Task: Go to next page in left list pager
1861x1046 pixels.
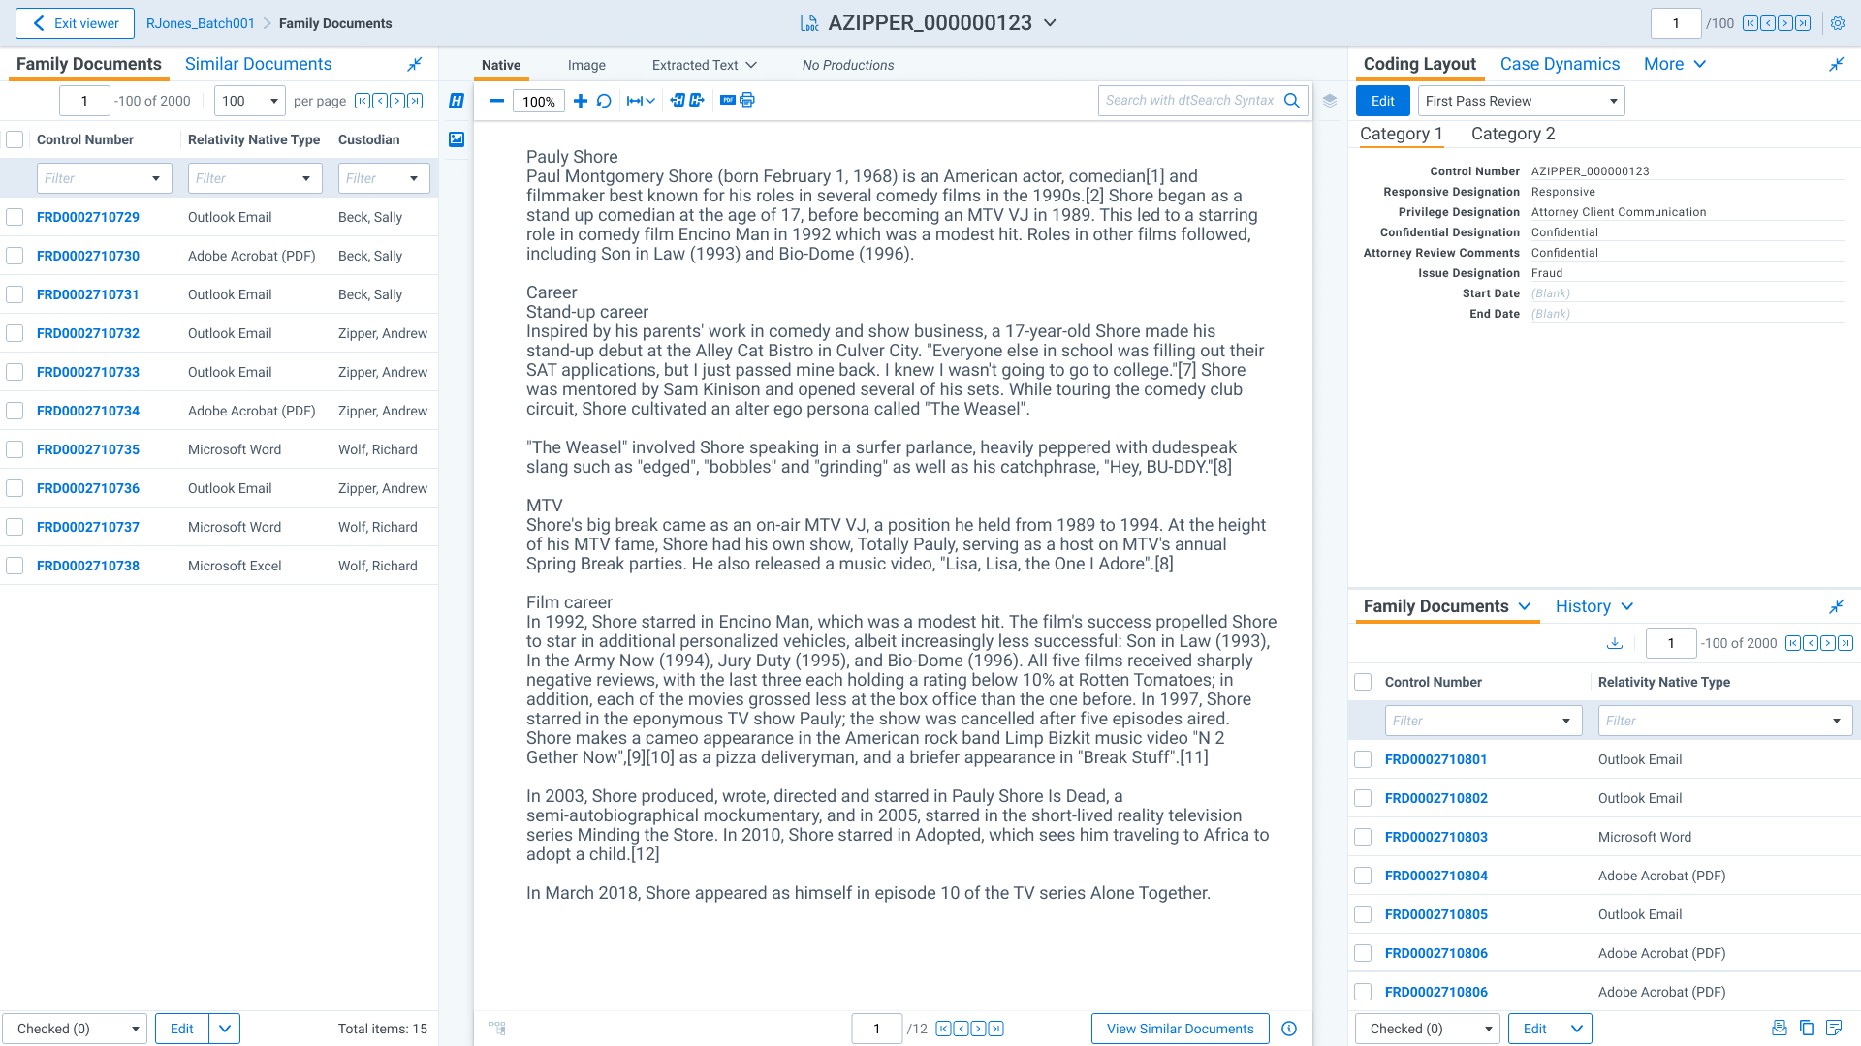Action: point(397,101)
